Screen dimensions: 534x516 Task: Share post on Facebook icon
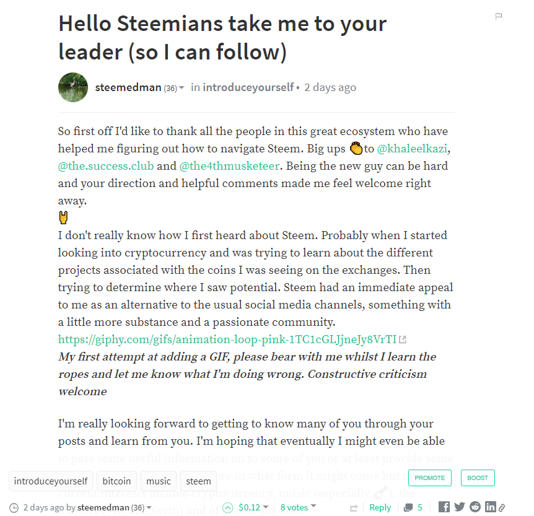pos(444,507)
